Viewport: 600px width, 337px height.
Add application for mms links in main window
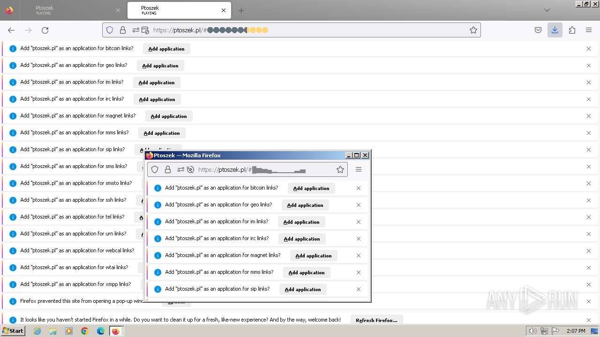click(162, 133)
